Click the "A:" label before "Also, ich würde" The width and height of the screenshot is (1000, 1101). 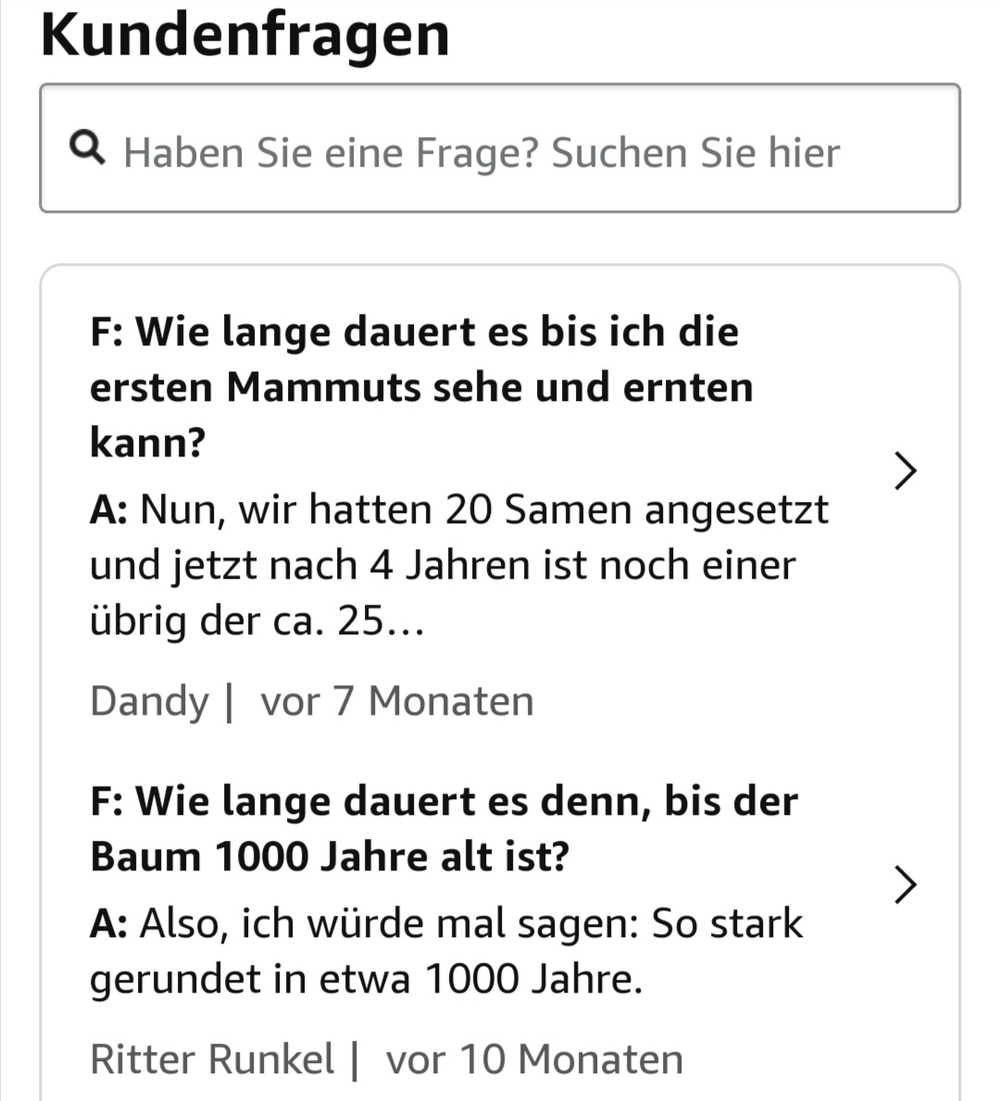click(108, 923)
